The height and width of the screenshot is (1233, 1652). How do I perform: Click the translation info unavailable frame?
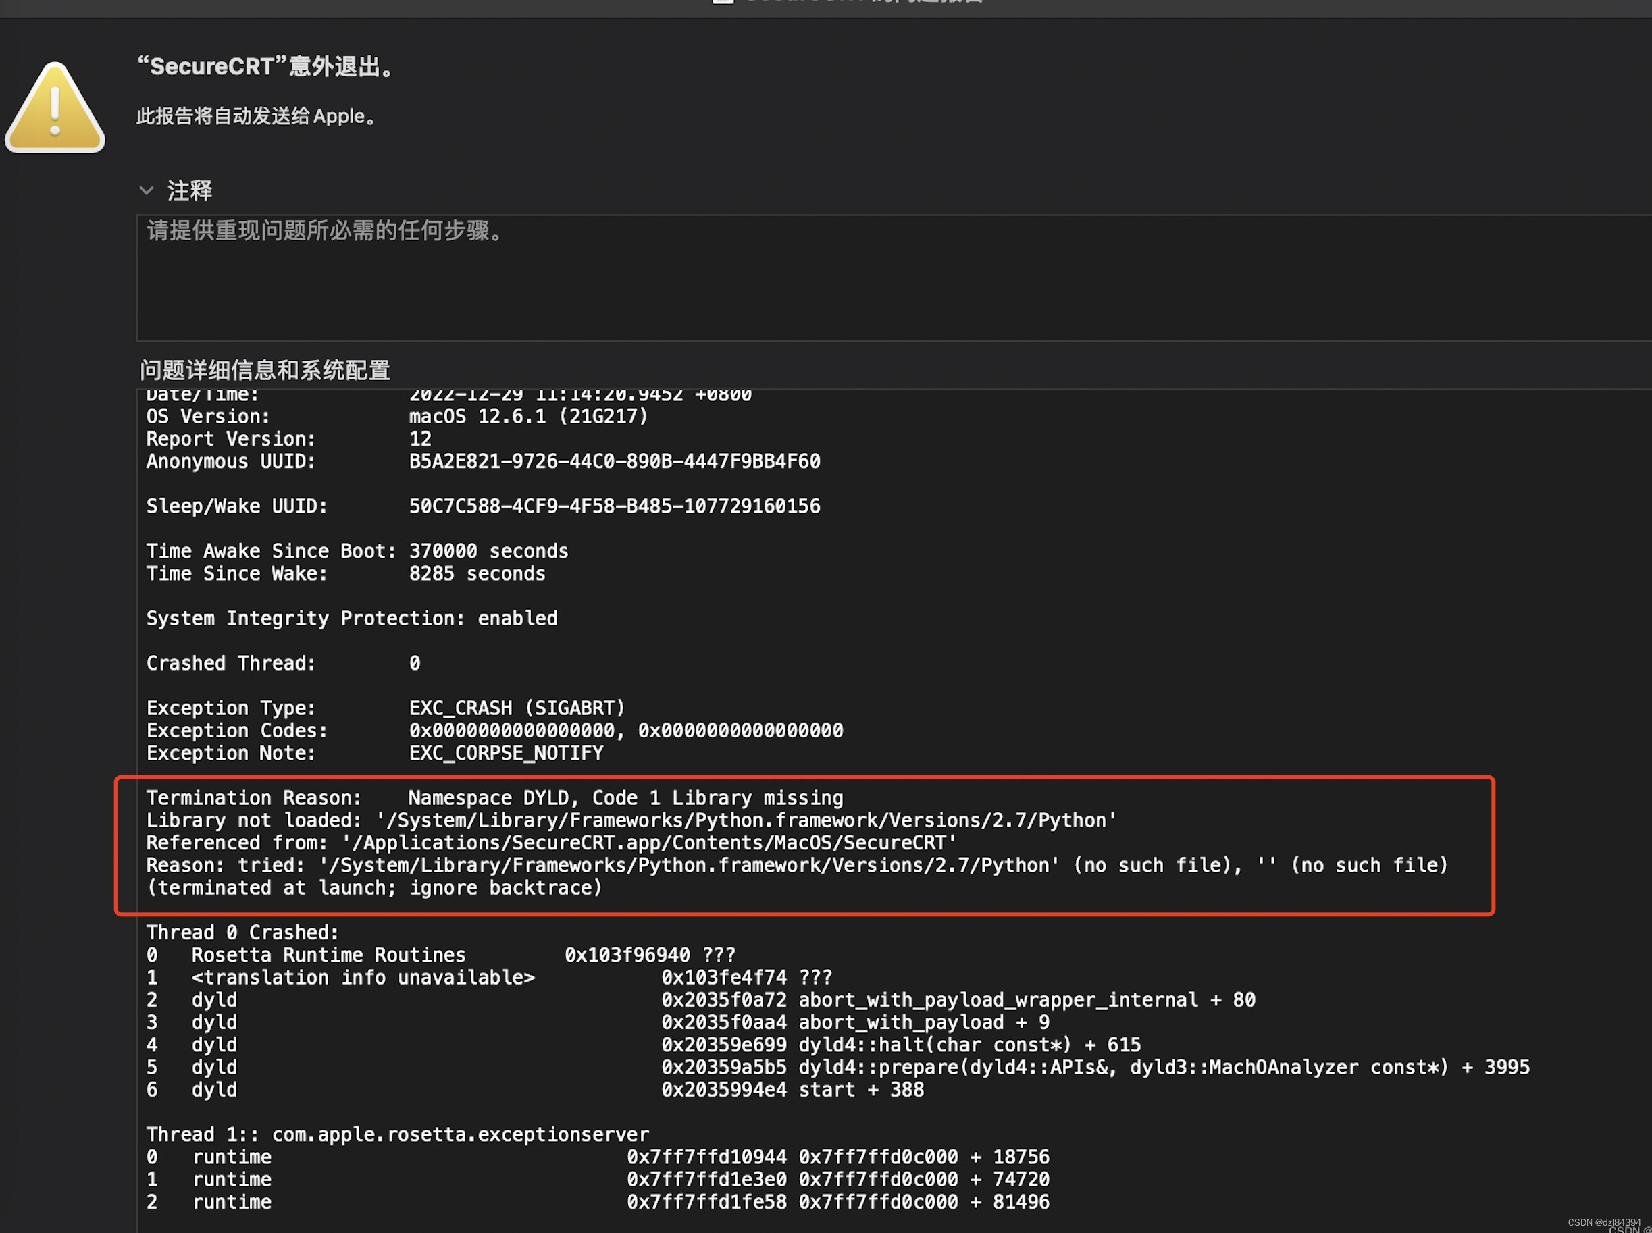click(490, 977)
